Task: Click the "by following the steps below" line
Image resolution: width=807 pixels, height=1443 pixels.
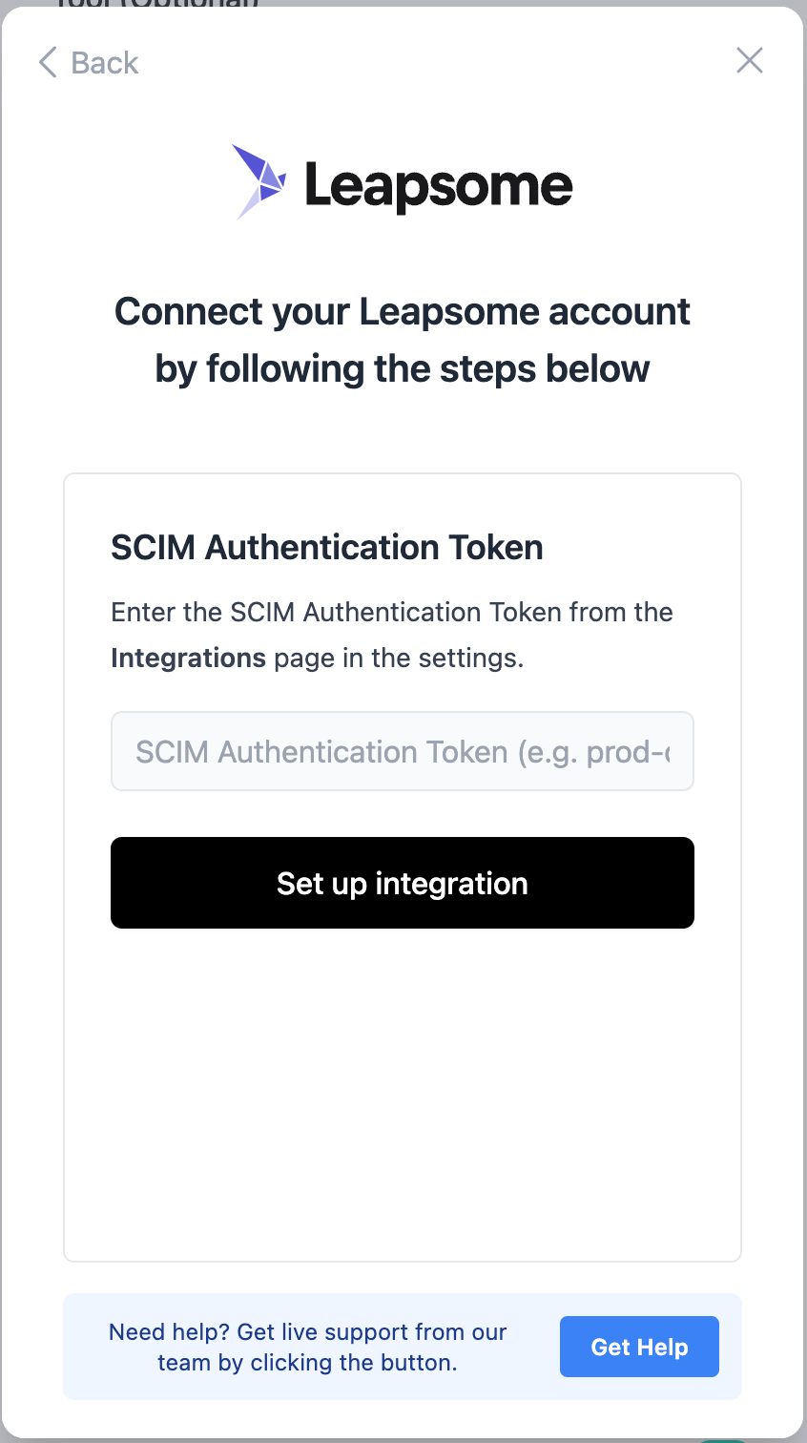Action: [402, 369]
